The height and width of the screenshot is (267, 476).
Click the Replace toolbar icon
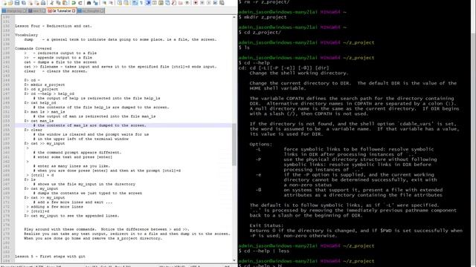click(96, 3)
